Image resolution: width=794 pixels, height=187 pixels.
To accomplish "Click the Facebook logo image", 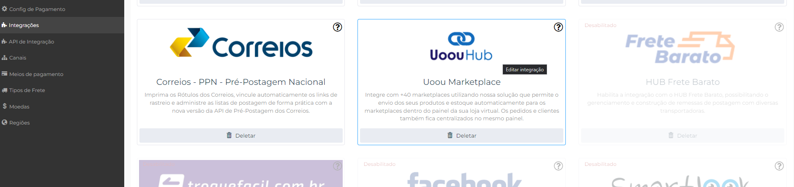I will (x=464, y=179).
